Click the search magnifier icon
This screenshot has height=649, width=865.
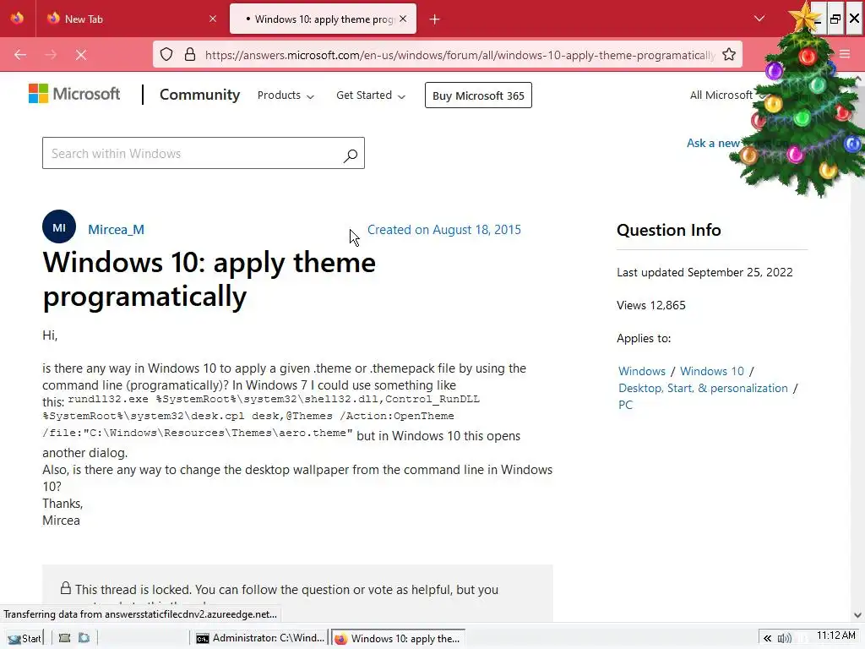[351, 155]
